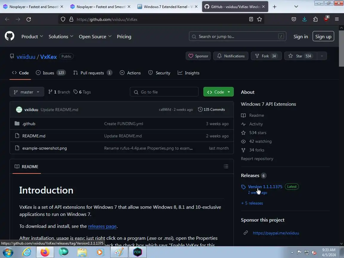Focus the Go to file input
Viewport: 344px width, 258px height.
pos(164,92)
